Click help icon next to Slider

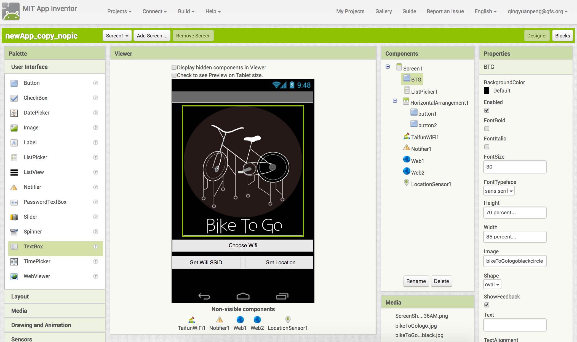click(96, 217)
